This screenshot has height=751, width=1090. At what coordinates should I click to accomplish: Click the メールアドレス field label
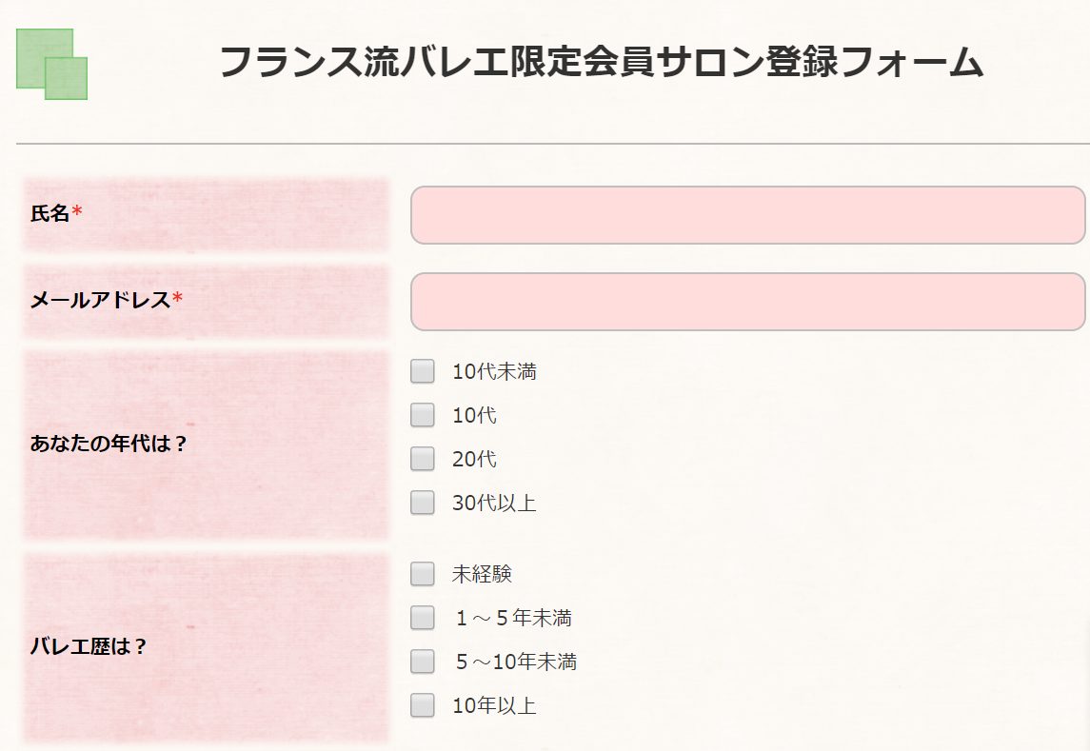click(x=100, y=300)
